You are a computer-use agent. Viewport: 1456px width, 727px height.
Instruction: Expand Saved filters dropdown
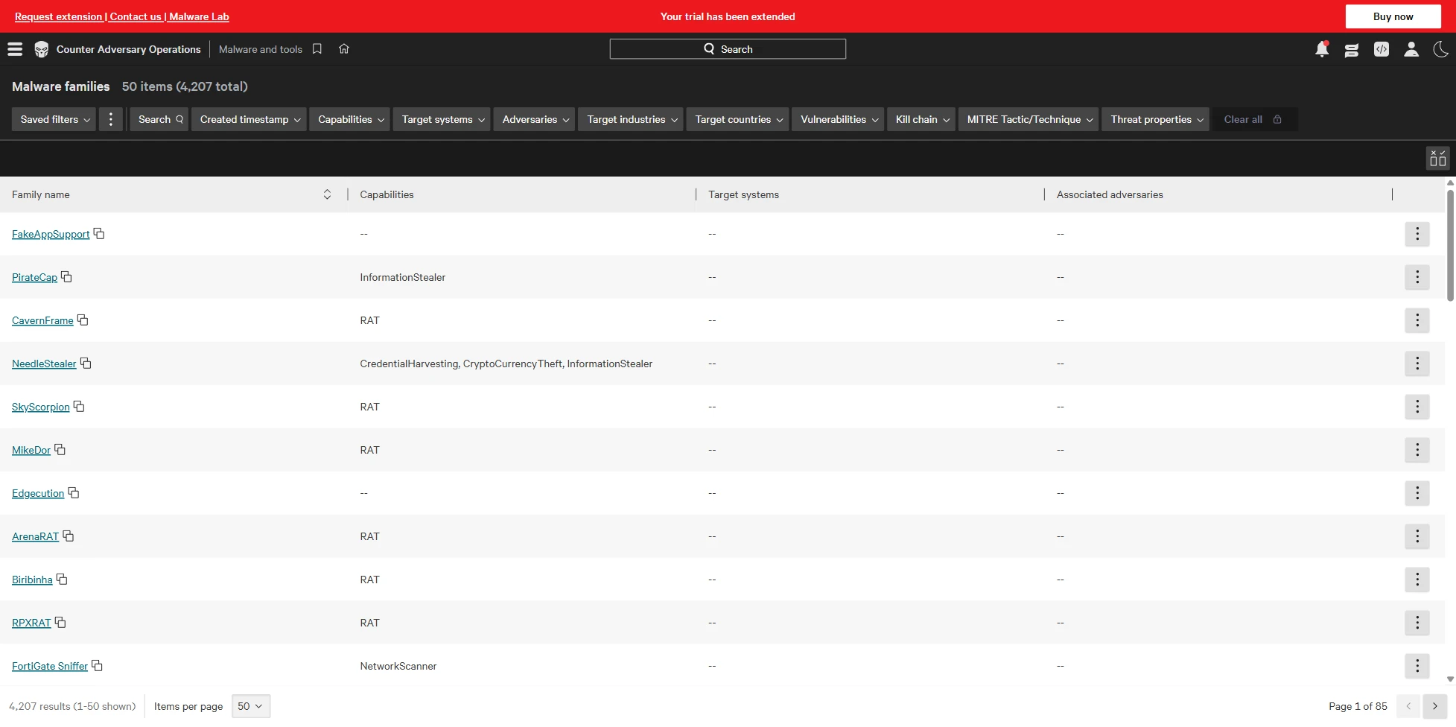click(54, 119)
